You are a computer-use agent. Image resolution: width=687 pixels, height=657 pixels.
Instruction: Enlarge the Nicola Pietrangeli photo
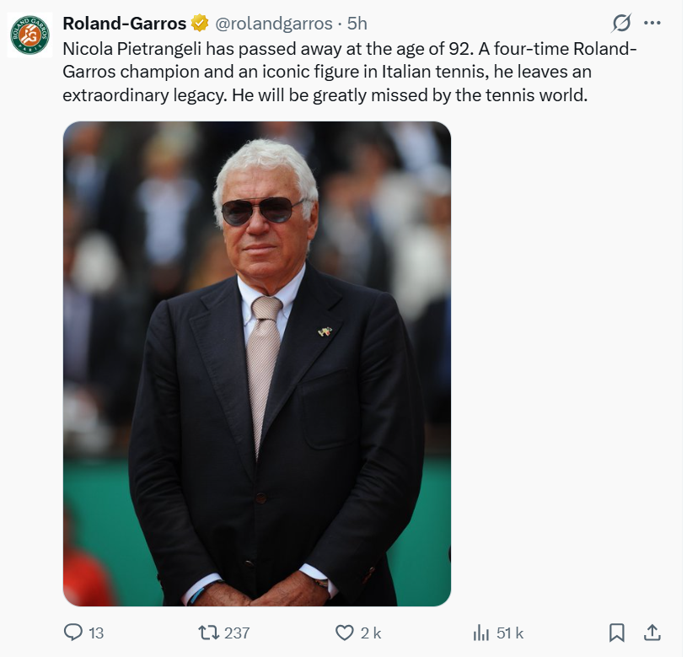[x=257, y=364]
